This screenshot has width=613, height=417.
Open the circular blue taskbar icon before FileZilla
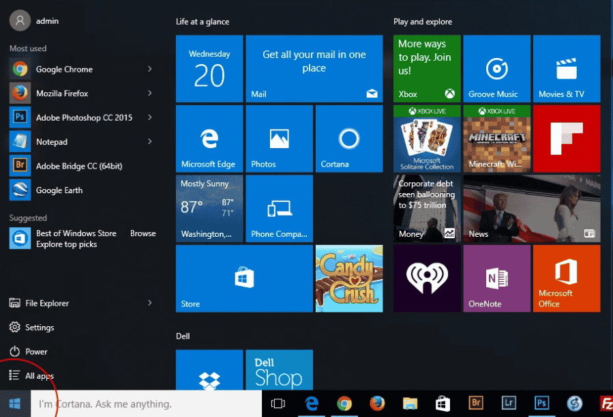[x=574, y=404]
